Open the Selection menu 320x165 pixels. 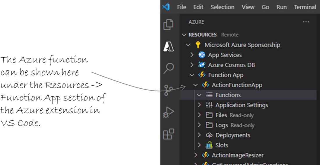(x=223, y=7)
